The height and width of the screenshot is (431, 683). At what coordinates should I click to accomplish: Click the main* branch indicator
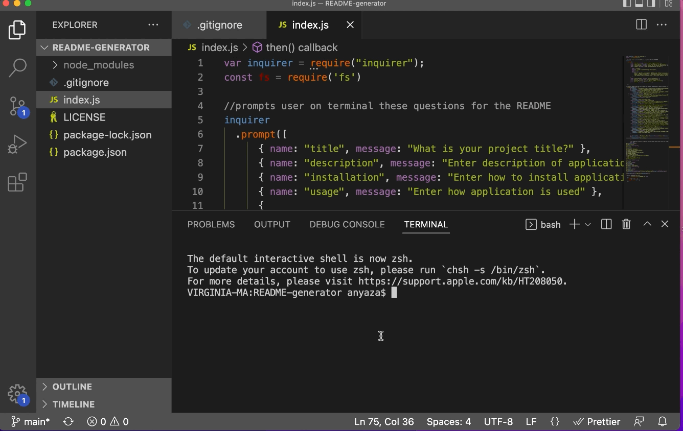point(31,421)
